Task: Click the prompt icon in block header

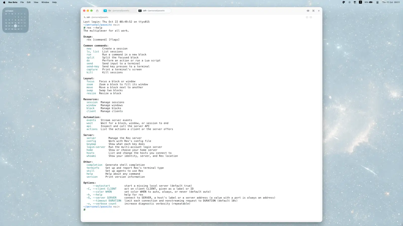Action: (x=85, y=17)
